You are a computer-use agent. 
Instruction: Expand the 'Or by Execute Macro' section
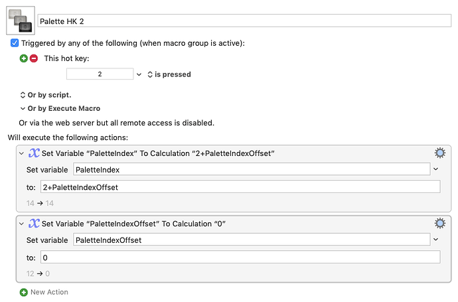pos(60,108)
